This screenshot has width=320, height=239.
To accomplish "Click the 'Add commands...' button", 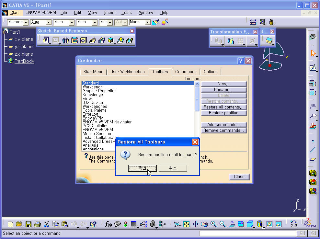I will [x=223, y=125].
